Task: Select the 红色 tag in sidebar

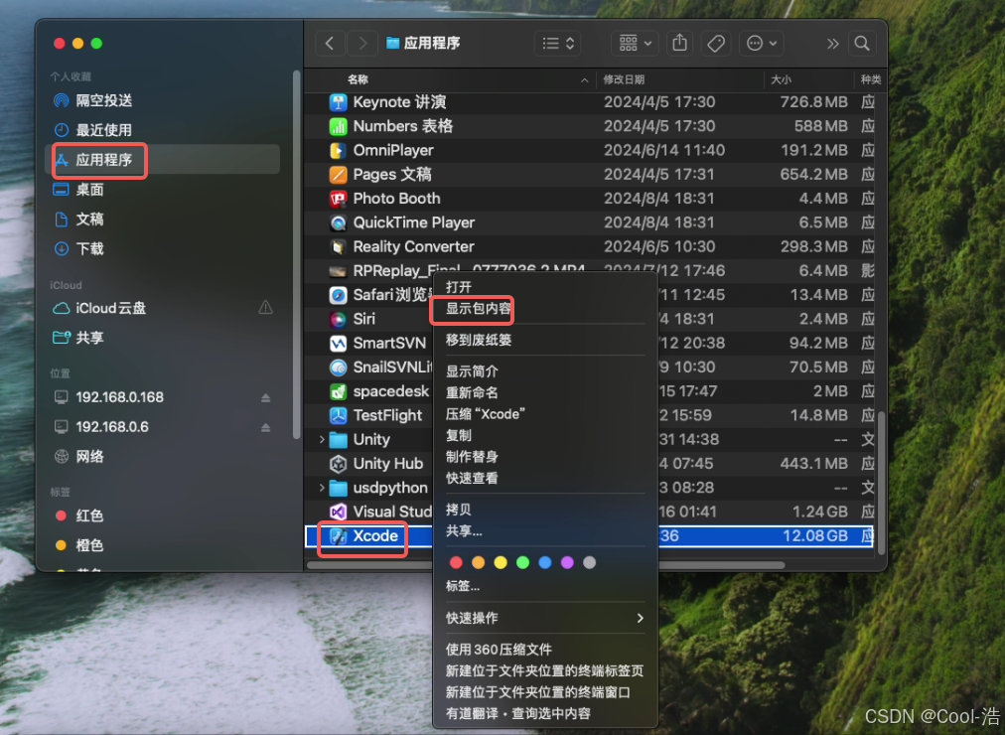Action: pyautogui.click(x=89, y=515)
